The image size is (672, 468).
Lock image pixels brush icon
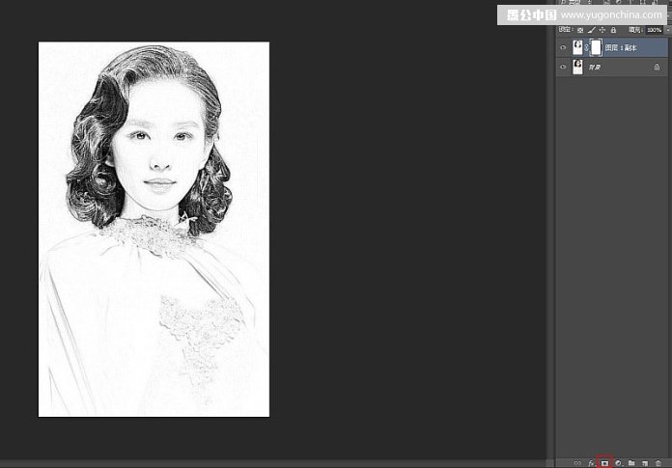(x=592, y=30)
